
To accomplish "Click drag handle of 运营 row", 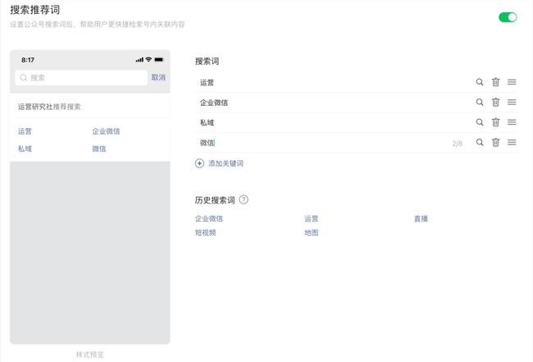I will [512, 82].
